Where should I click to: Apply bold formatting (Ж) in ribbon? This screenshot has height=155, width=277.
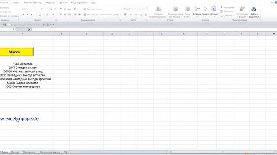[x=23, y=15]
